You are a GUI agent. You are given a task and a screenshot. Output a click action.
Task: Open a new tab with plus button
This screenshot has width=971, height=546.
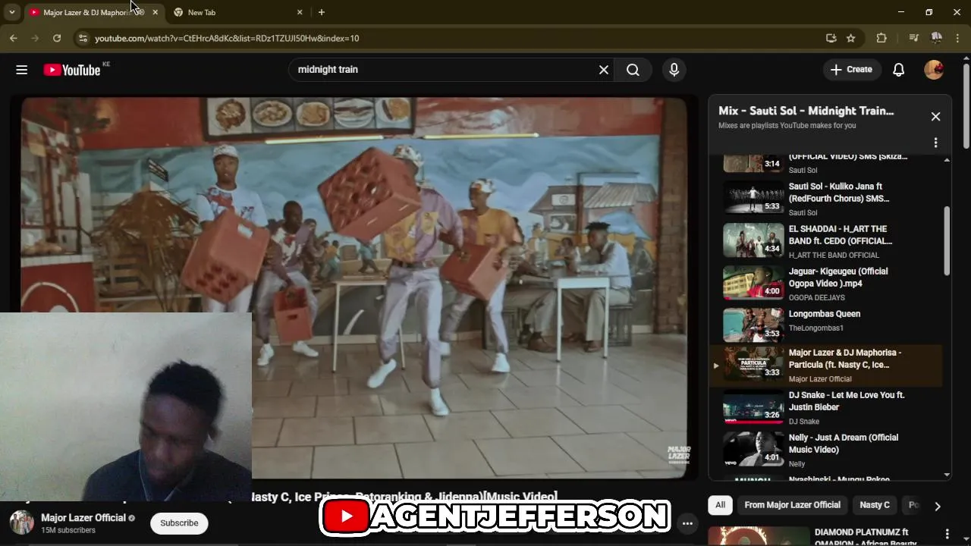pyautogui.click(x=322, y=12)
